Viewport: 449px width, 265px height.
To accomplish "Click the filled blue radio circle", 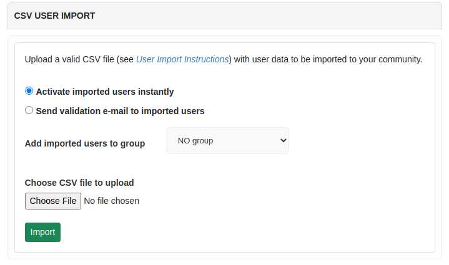I will pyautogui.click(x=29, y=91).
